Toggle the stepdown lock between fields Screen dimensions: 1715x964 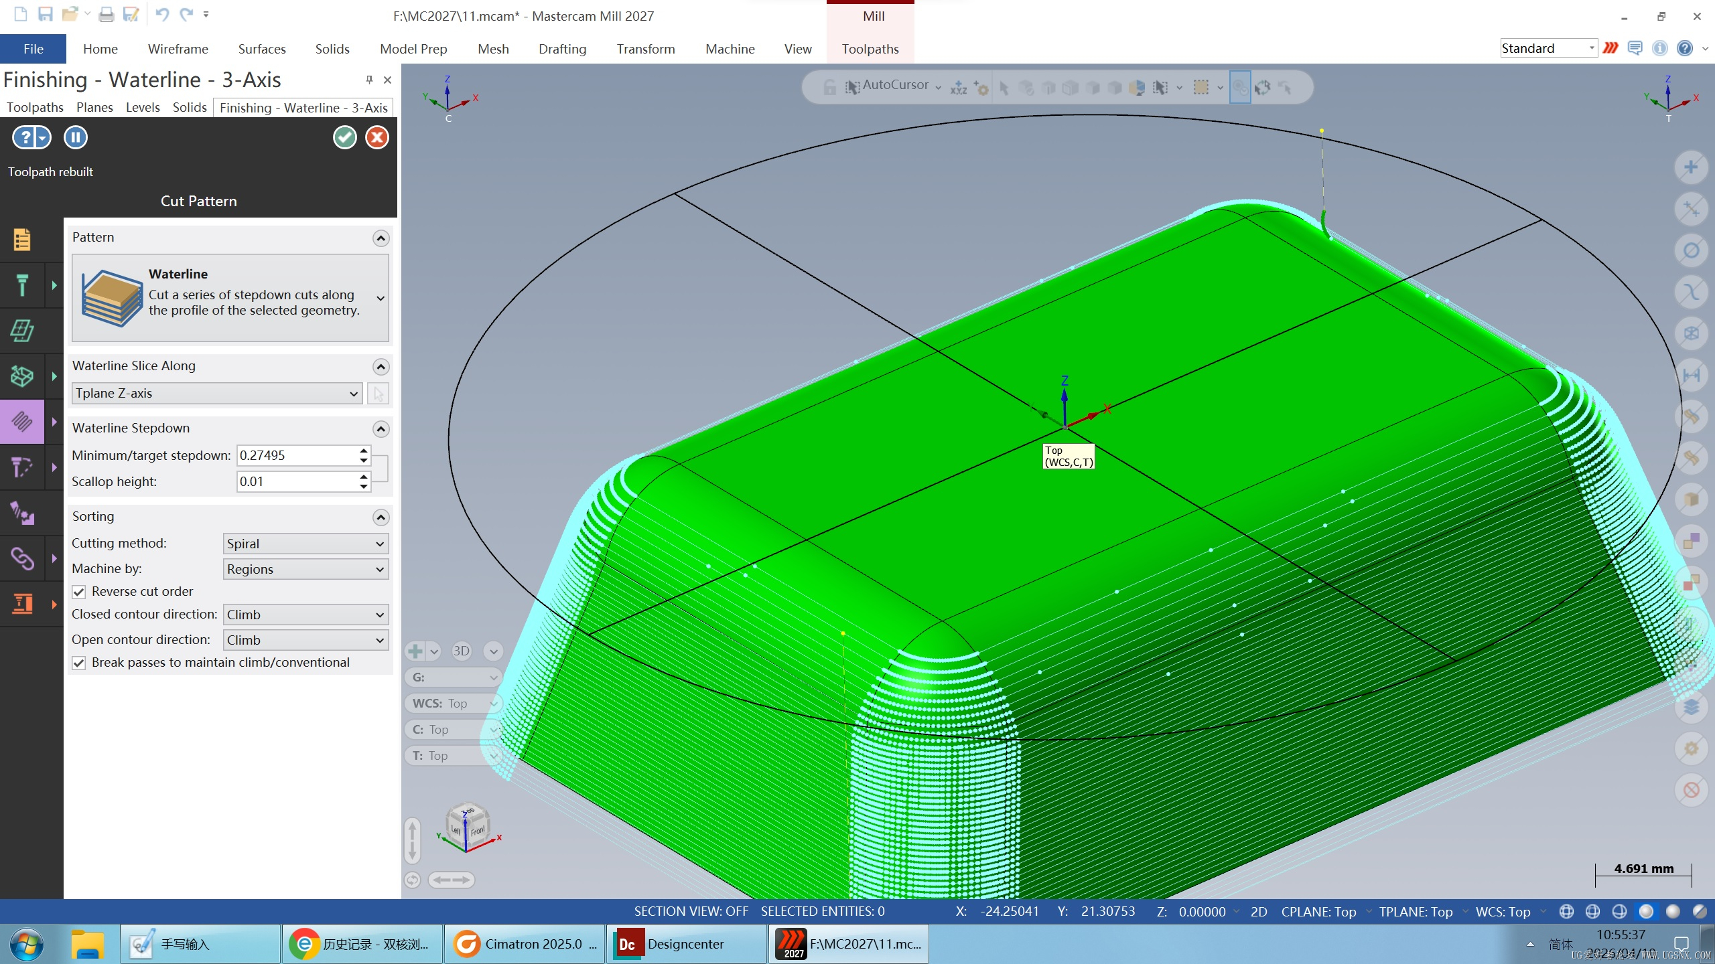click(x=381, y=468)
